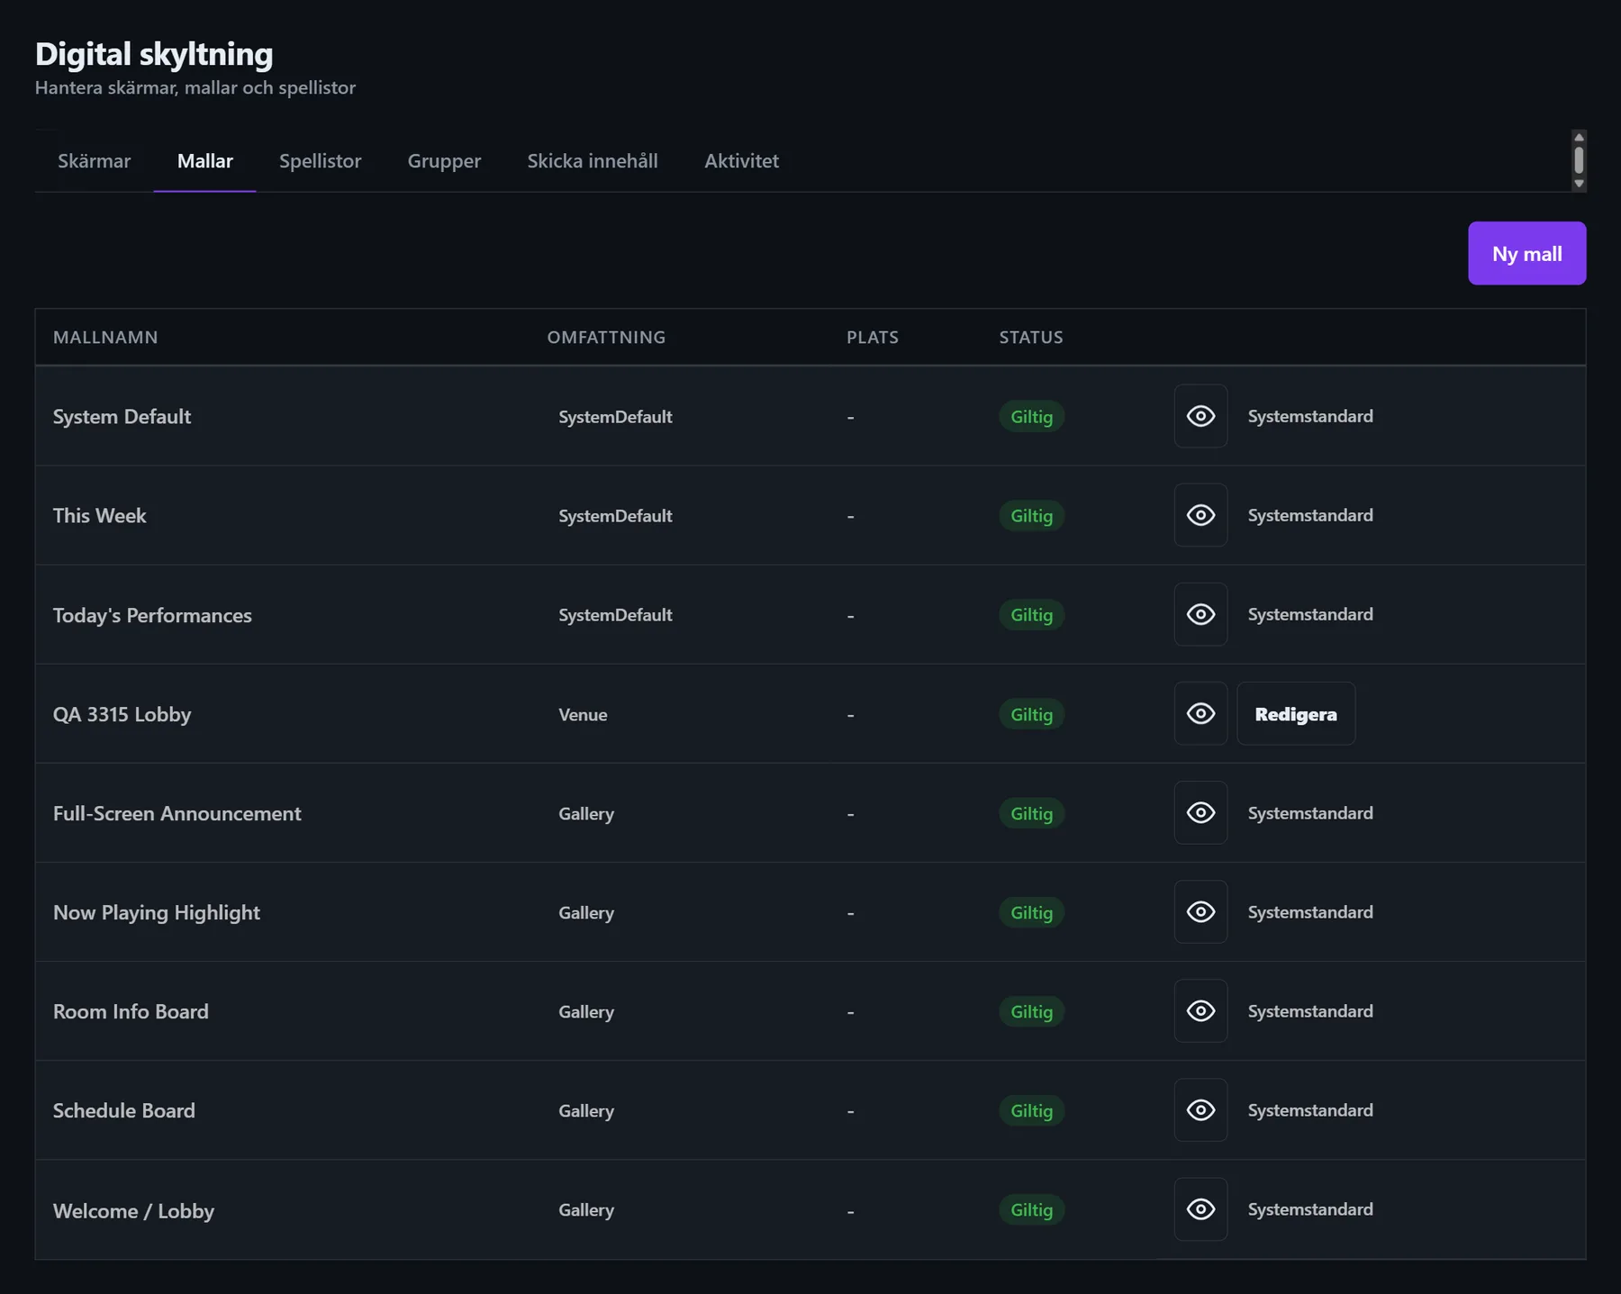Viewport: 1621px width, 1294px height.
Task: Select the Now Playing Highlight template name
Action: coord(156,912)
